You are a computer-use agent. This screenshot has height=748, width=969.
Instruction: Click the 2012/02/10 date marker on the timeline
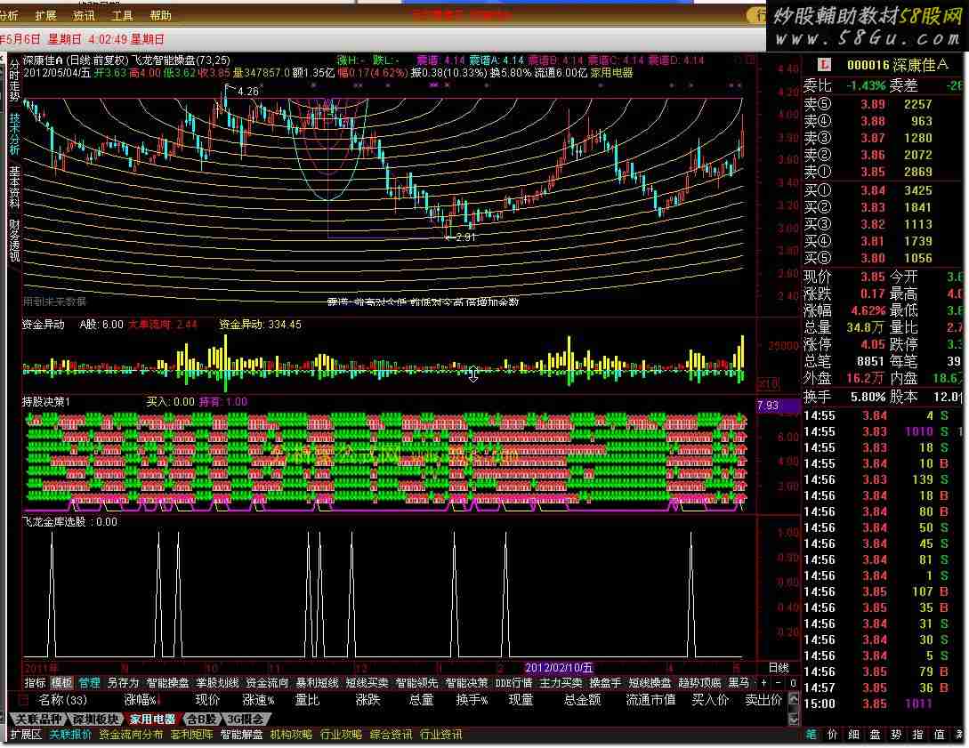pyautogui.click(x=559, y=667)
